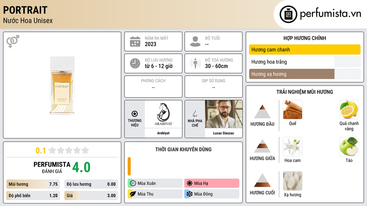
Task: Click the unisex gender symbol icon
Action: click(13, 41)
